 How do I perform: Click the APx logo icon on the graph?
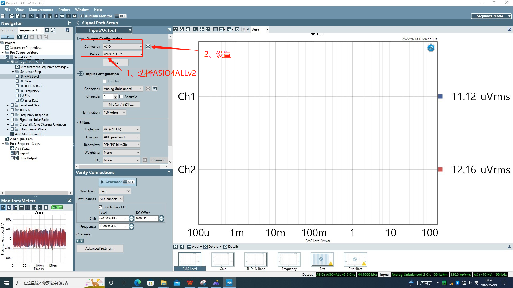[x=431, y=48]
